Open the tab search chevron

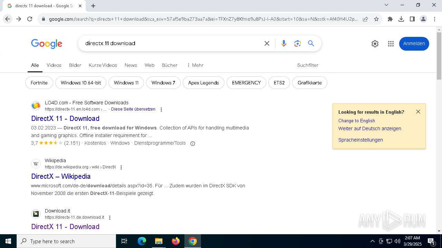coord(386,5)
